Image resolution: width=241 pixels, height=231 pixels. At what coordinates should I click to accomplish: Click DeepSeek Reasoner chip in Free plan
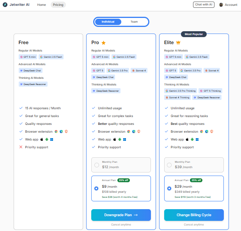[x=33, y=84]
